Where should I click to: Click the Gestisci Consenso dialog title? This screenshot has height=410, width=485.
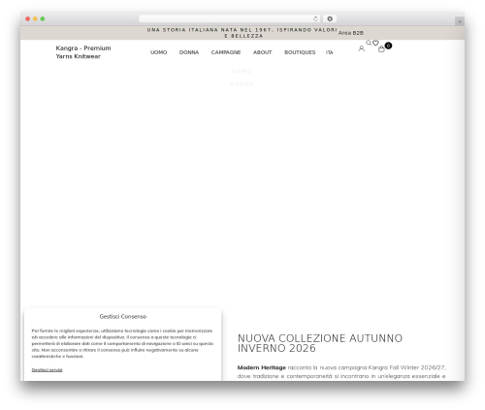123,317
